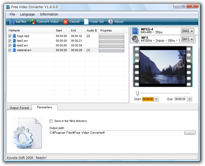Click the Clear list blank page icon
This screenshot has height=166, width=205.
tap(86, 22)
